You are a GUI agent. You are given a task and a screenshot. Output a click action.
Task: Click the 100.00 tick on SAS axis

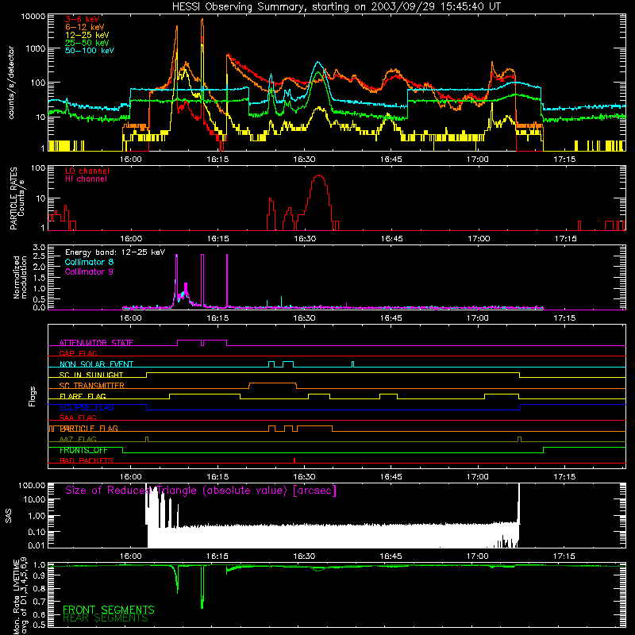(x=32, y=485)
